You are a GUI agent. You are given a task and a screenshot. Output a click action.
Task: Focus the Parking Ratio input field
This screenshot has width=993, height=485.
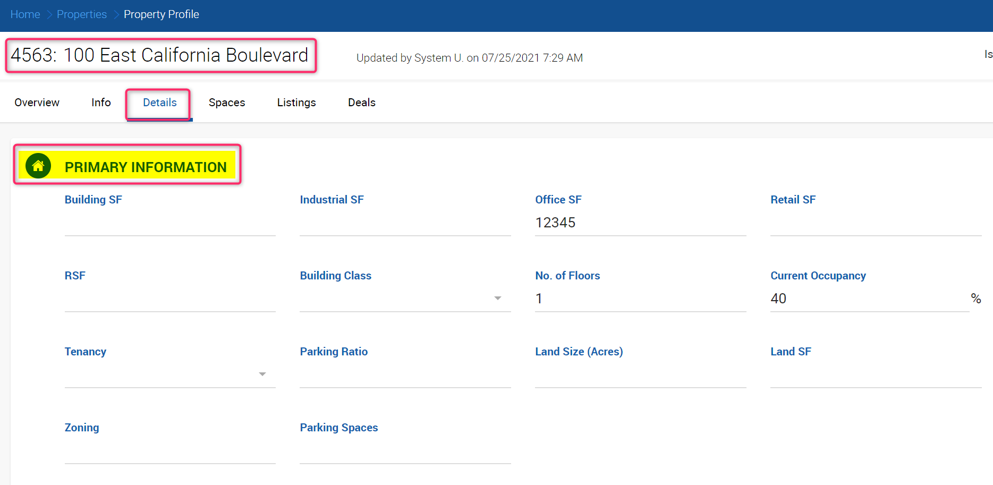405,375
